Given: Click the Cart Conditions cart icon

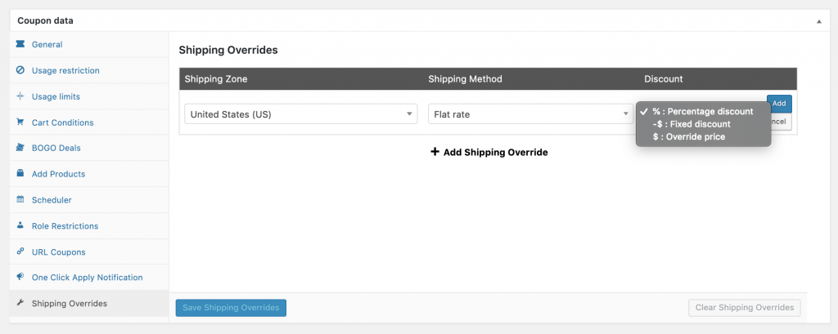Looking at the screenshot, I should tap(20, 122).
